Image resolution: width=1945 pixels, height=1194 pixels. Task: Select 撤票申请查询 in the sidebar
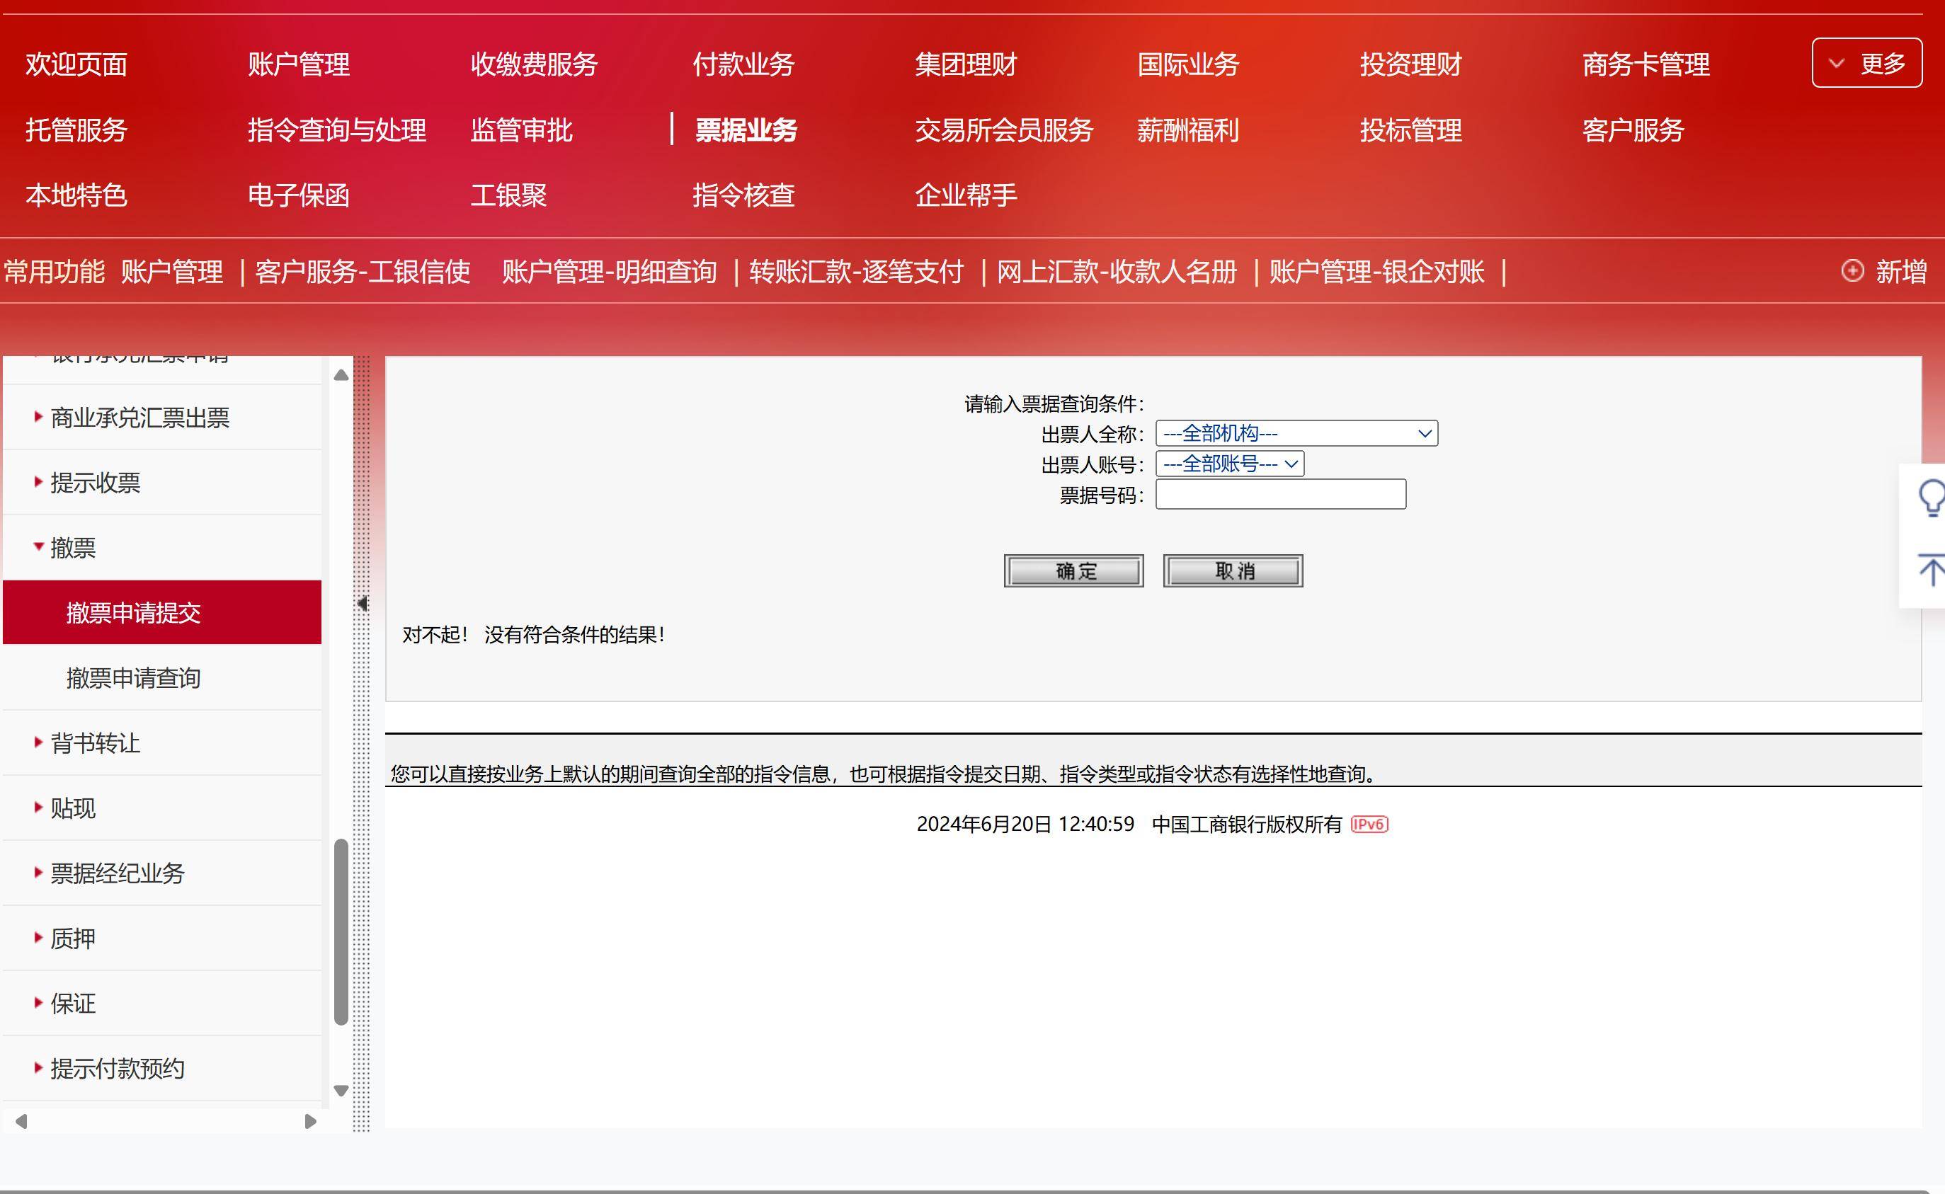132,677
